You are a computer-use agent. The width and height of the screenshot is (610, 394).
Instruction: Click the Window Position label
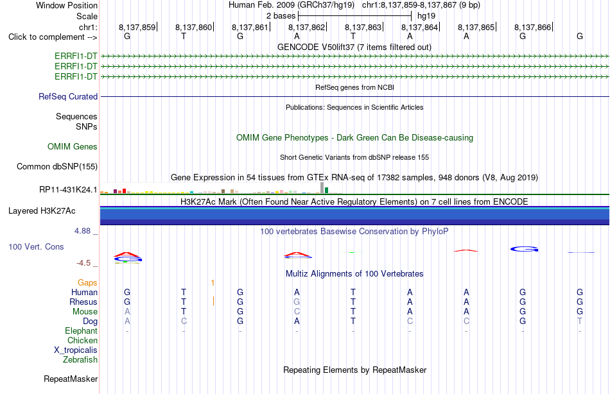[67, 5]
